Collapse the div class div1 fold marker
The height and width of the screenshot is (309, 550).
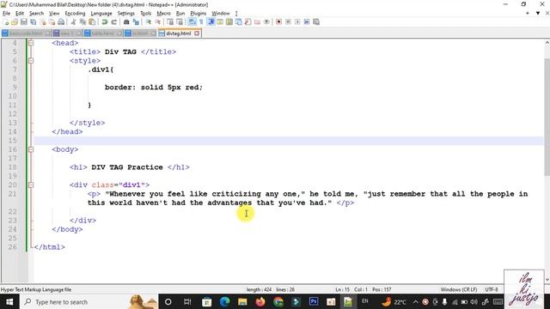tap(31, 185)
